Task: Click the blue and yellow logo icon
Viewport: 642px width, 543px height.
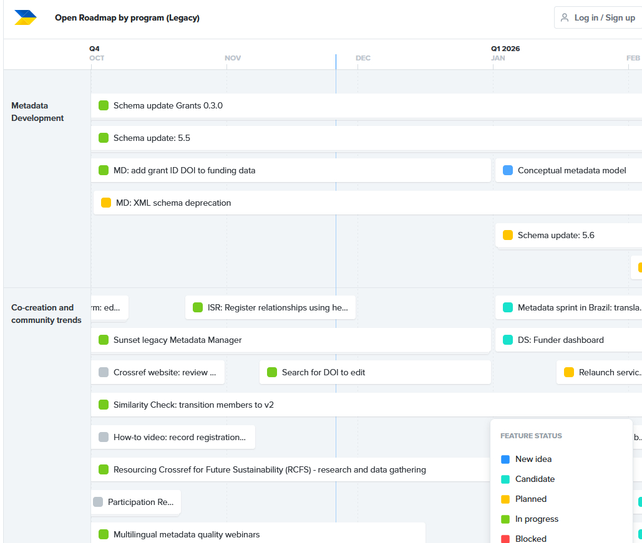Action: tap(26, 17)
